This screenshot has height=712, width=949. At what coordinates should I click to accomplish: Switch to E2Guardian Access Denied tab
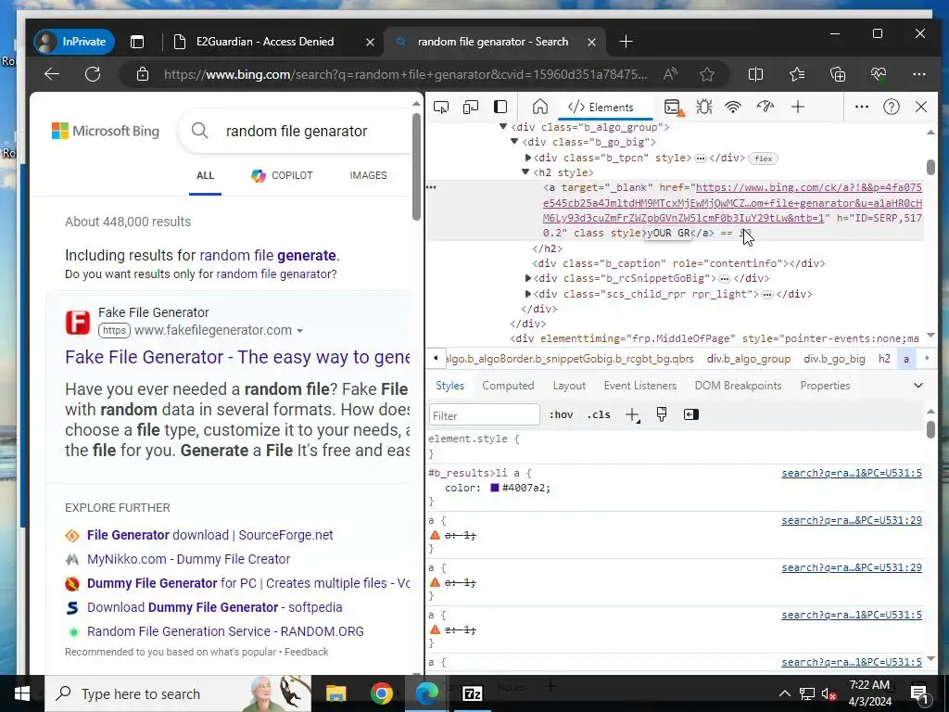[264, 42]
